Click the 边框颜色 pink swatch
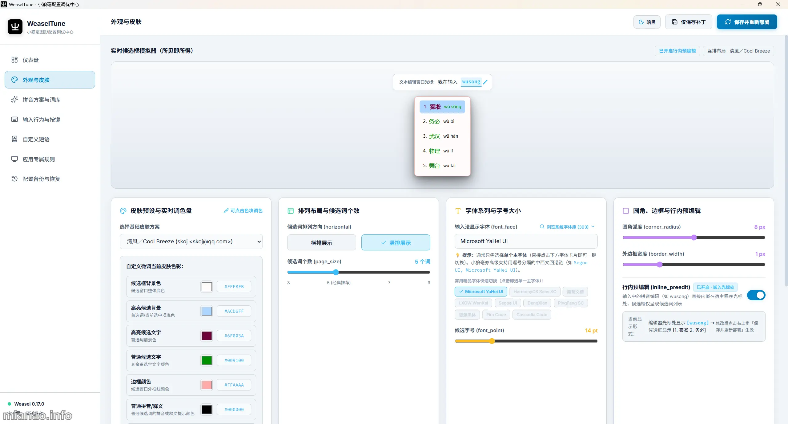 coord(207,385)
